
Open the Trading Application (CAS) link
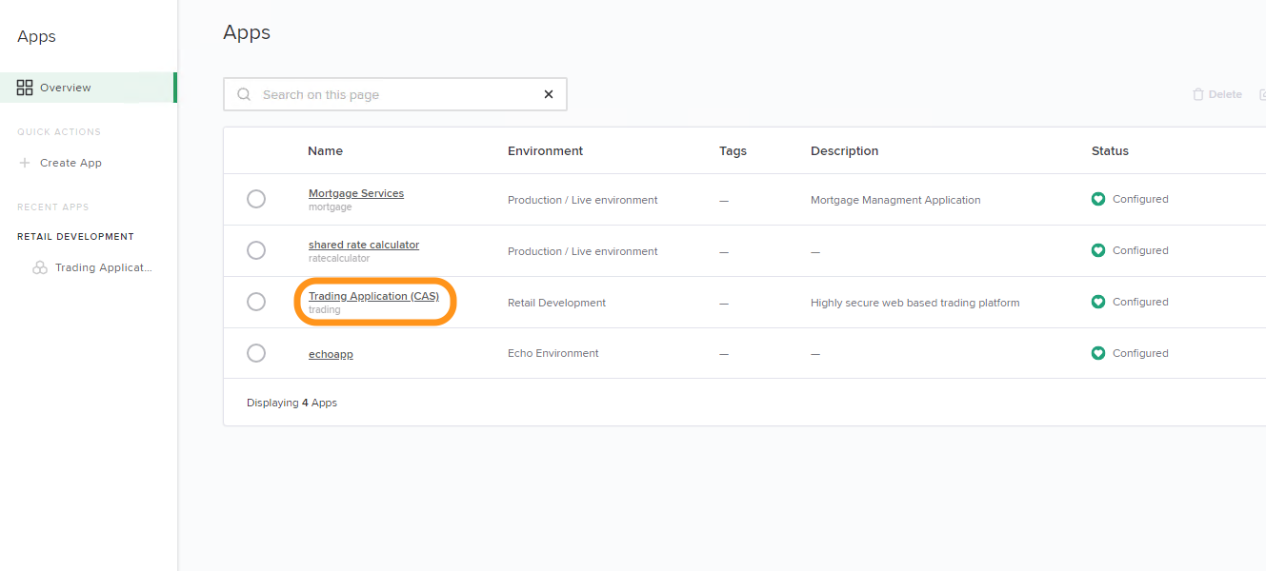(373, 296)
